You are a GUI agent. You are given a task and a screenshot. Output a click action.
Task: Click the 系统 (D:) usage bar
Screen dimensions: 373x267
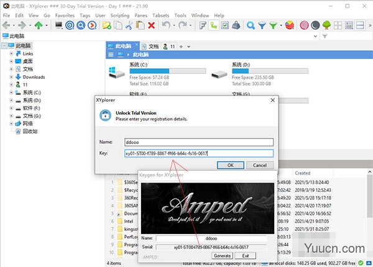[270, 71]
